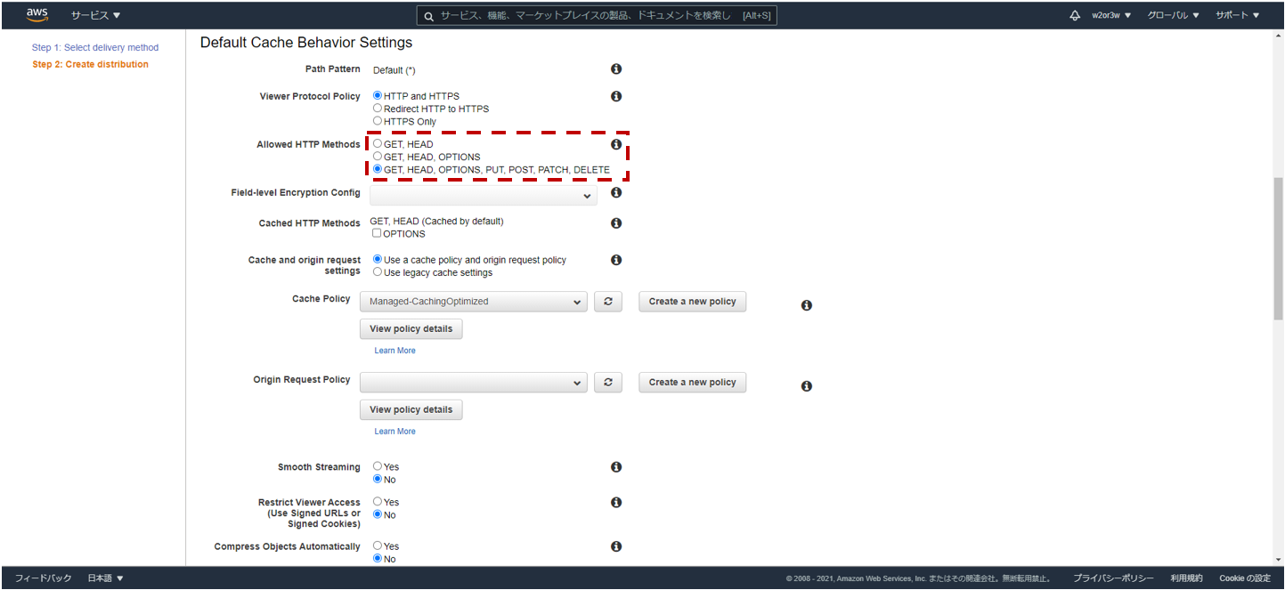Open Cookie の設定 preferences
Viewport: 1285px width, 590px height.
(1245, 578)
